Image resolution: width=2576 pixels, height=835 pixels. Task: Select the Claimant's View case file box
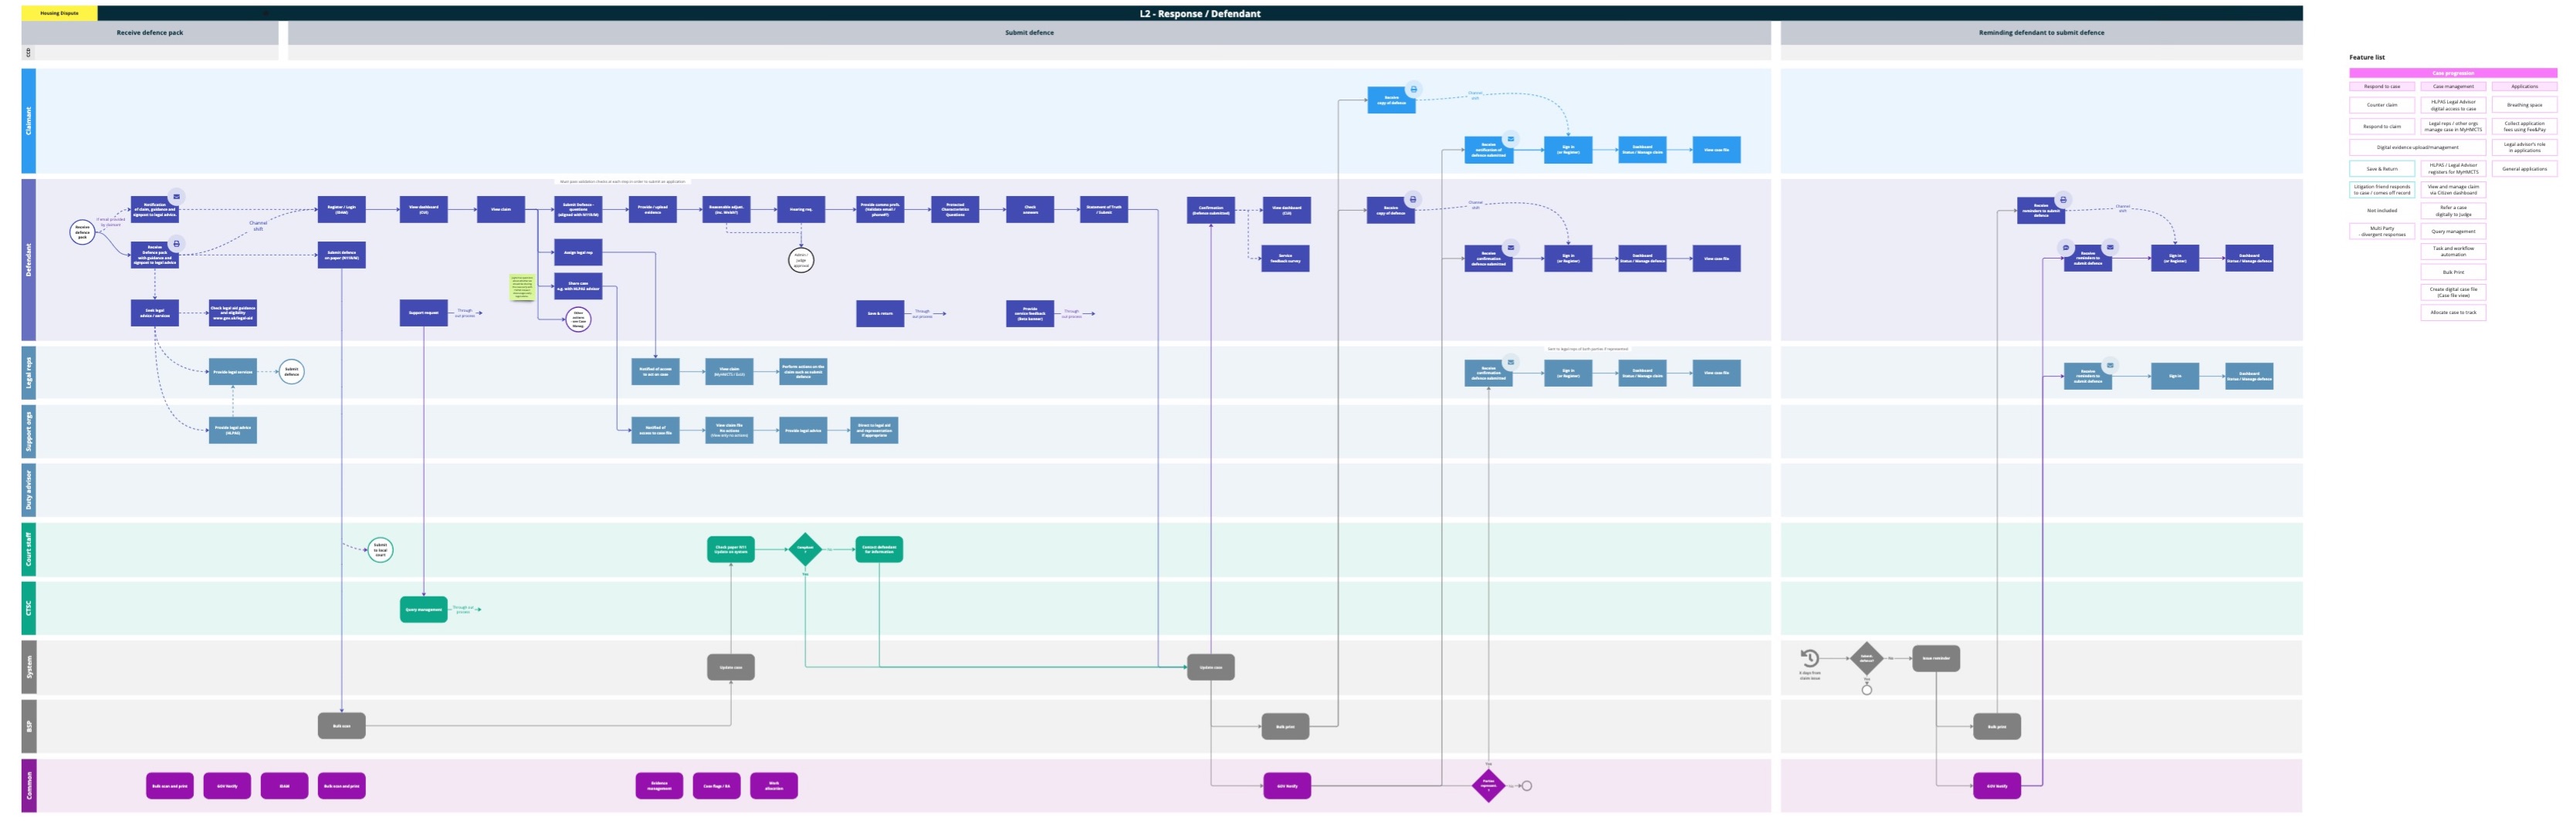1716,150
